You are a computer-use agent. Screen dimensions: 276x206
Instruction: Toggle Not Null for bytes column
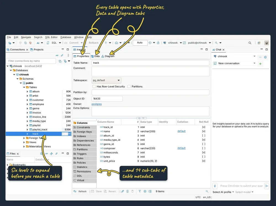point(204,157)
